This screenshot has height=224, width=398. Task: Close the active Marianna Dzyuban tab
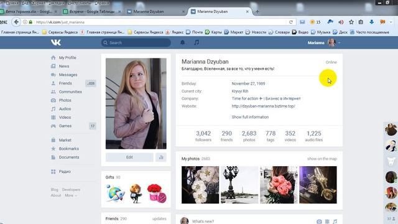coord(248,11)
